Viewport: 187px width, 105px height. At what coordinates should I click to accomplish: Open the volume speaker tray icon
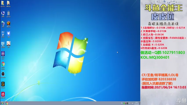click(x=132, y=103)
